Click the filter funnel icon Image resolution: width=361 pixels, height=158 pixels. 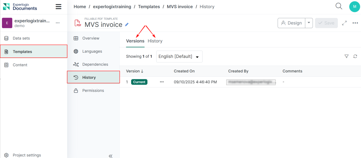[x=346, y=56]
